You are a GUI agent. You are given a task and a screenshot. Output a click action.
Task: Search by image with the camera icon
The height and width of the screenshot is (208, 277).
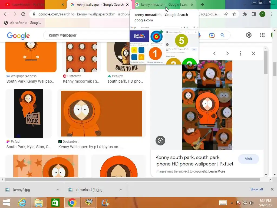point(212,35)
